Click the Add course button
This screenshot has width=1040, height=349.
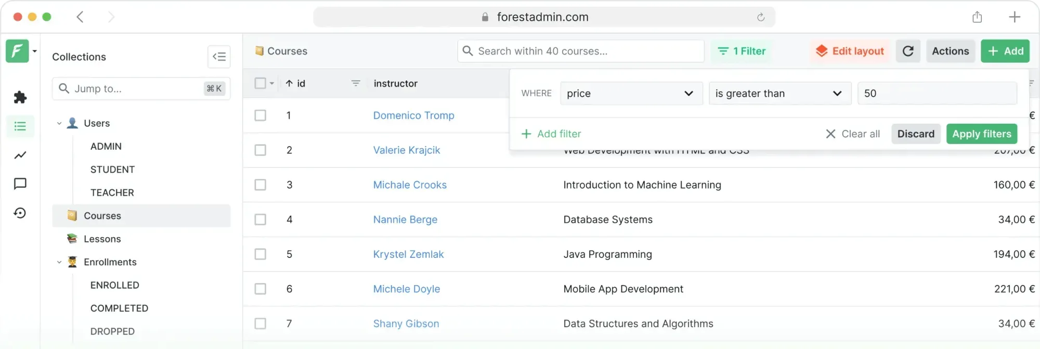1005,51
